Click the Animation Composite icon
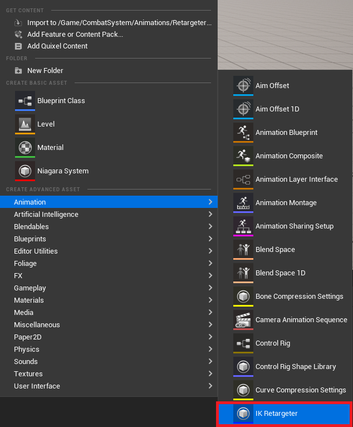This screenshot has height=427, width=353. [243, 156]
